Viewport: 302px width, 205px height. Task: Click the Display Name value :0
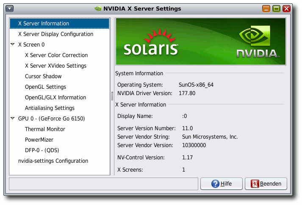(x=185, y=116)
